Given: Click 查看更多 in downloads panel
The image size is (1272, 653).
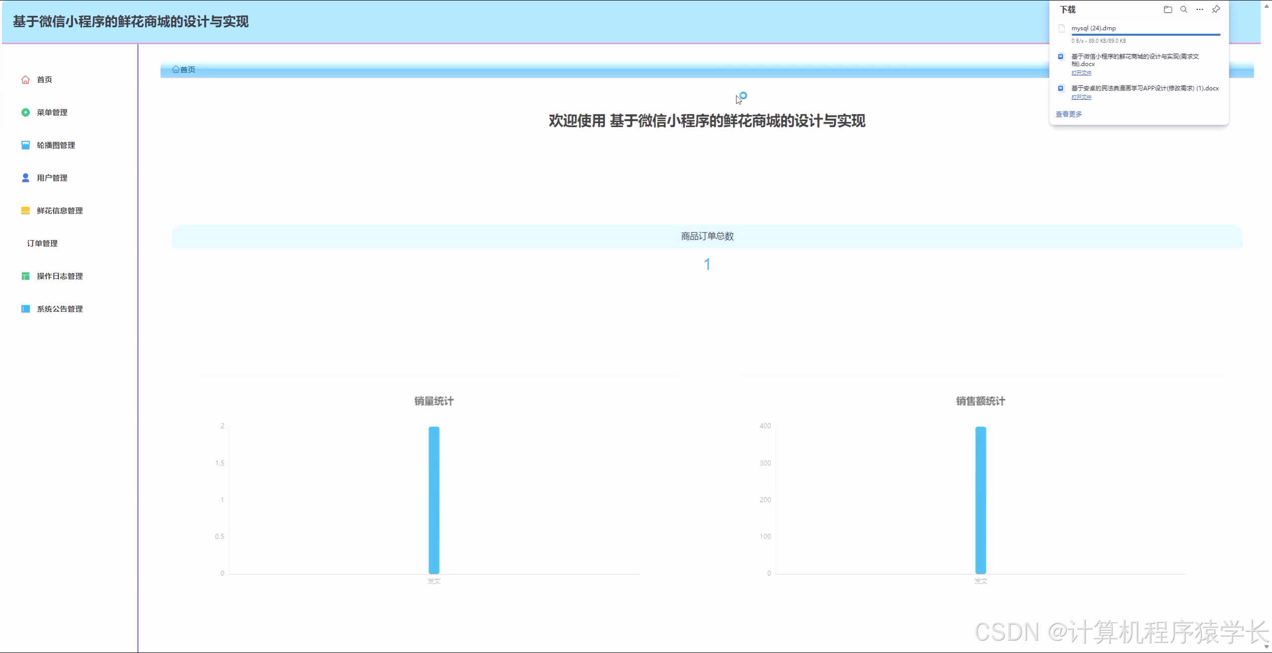Looking at the screenshot, I should coord(1068,114).
